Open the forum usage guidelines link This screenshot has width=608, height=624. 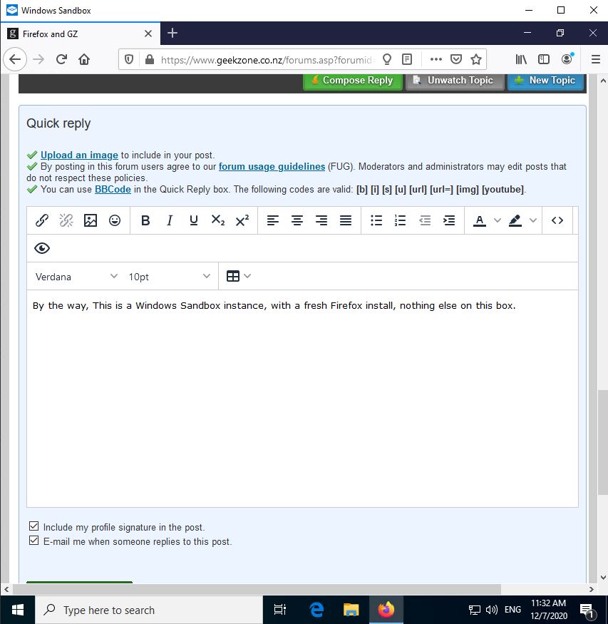click(x=272, y=167)
